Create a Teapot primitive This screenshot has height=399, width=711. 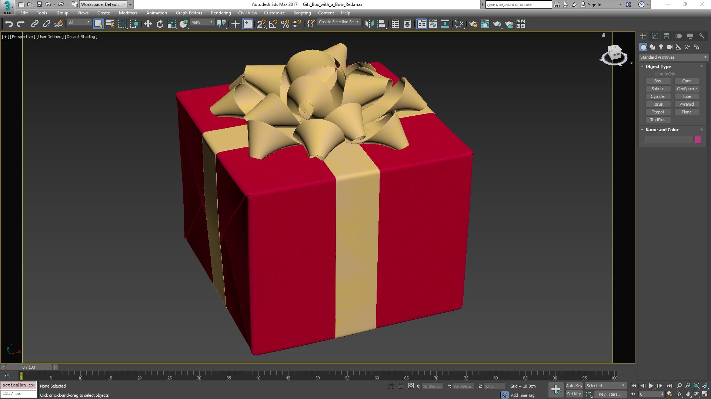pyautogui.click(x=658, y=112)
